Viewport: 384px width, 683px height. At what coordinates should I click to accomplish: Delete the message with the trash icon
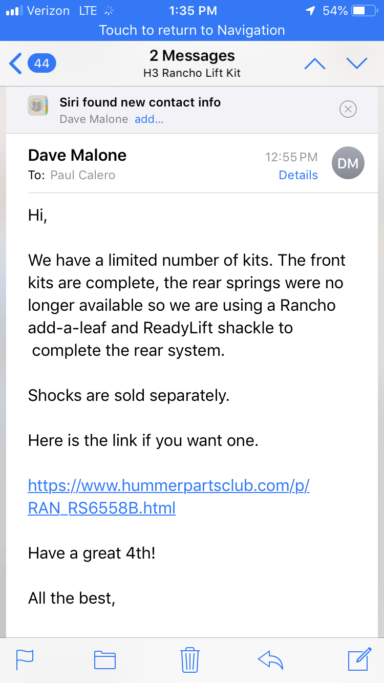[189, 659]
